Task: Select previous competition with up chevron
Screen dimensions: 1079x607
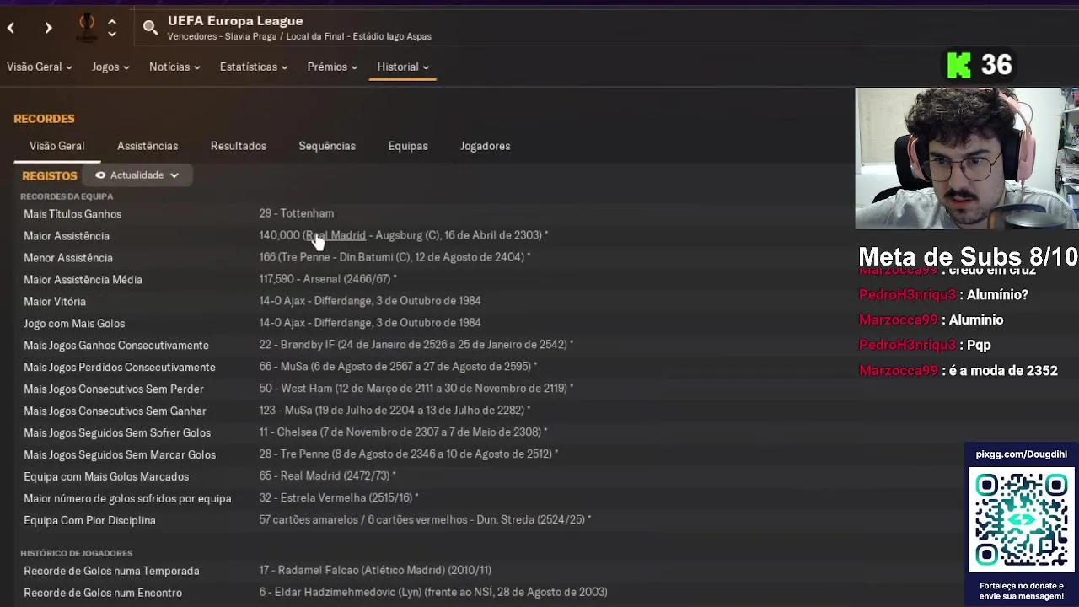Action: pyautogui.click(x=112, y=21)
